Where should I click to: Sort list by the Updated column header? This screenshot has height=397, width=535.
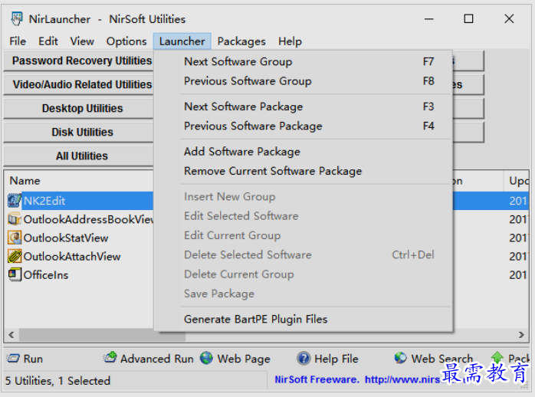(x=516, y=181)
